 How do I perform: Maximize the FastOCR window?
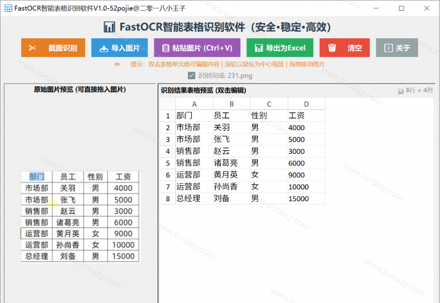click(x=401, y=8)
